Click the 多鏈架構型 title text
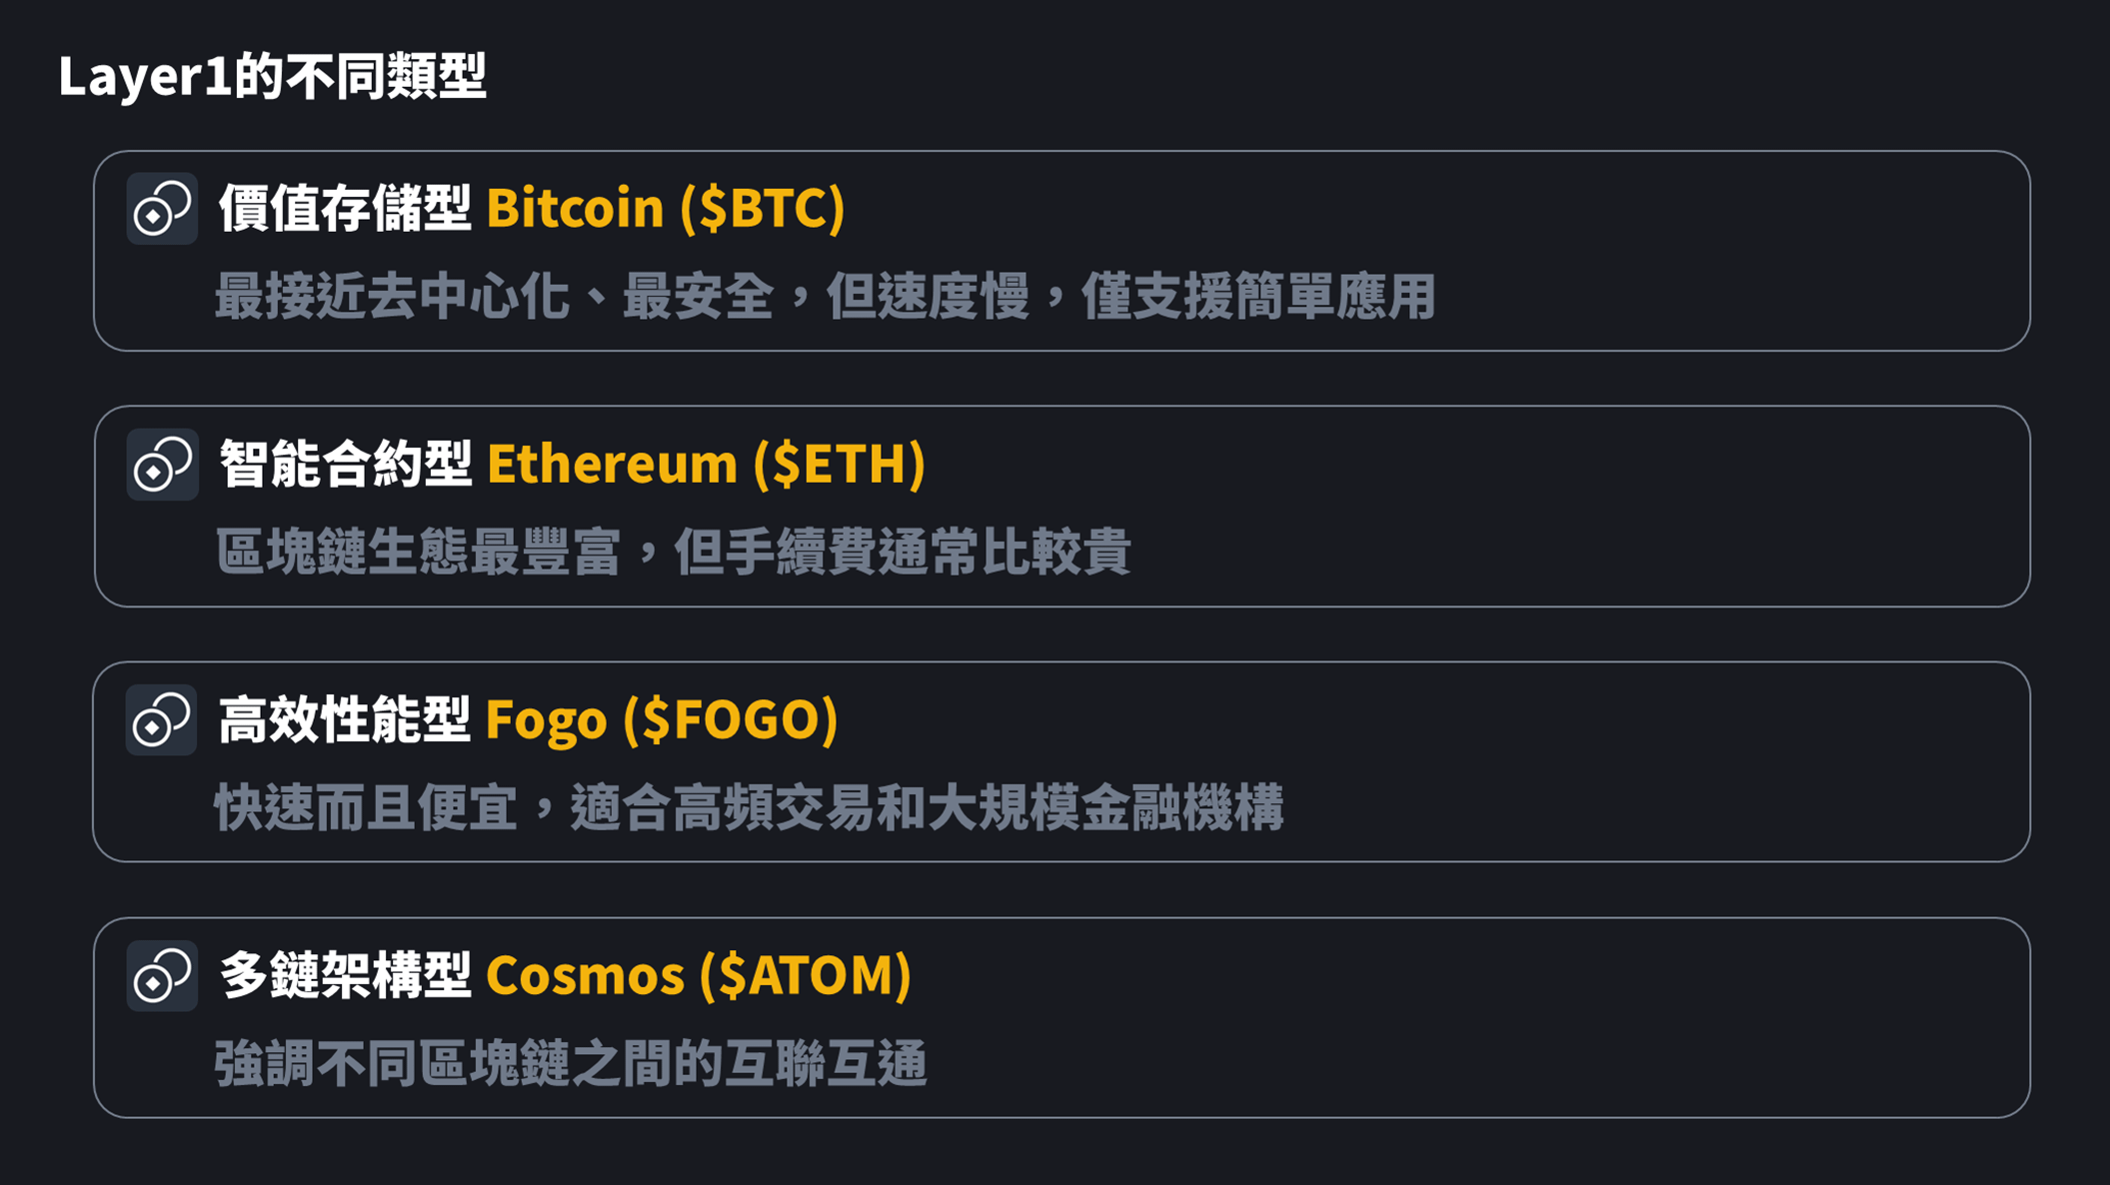The height and width of the screenshot is (1185, 2110). (345, 975)
